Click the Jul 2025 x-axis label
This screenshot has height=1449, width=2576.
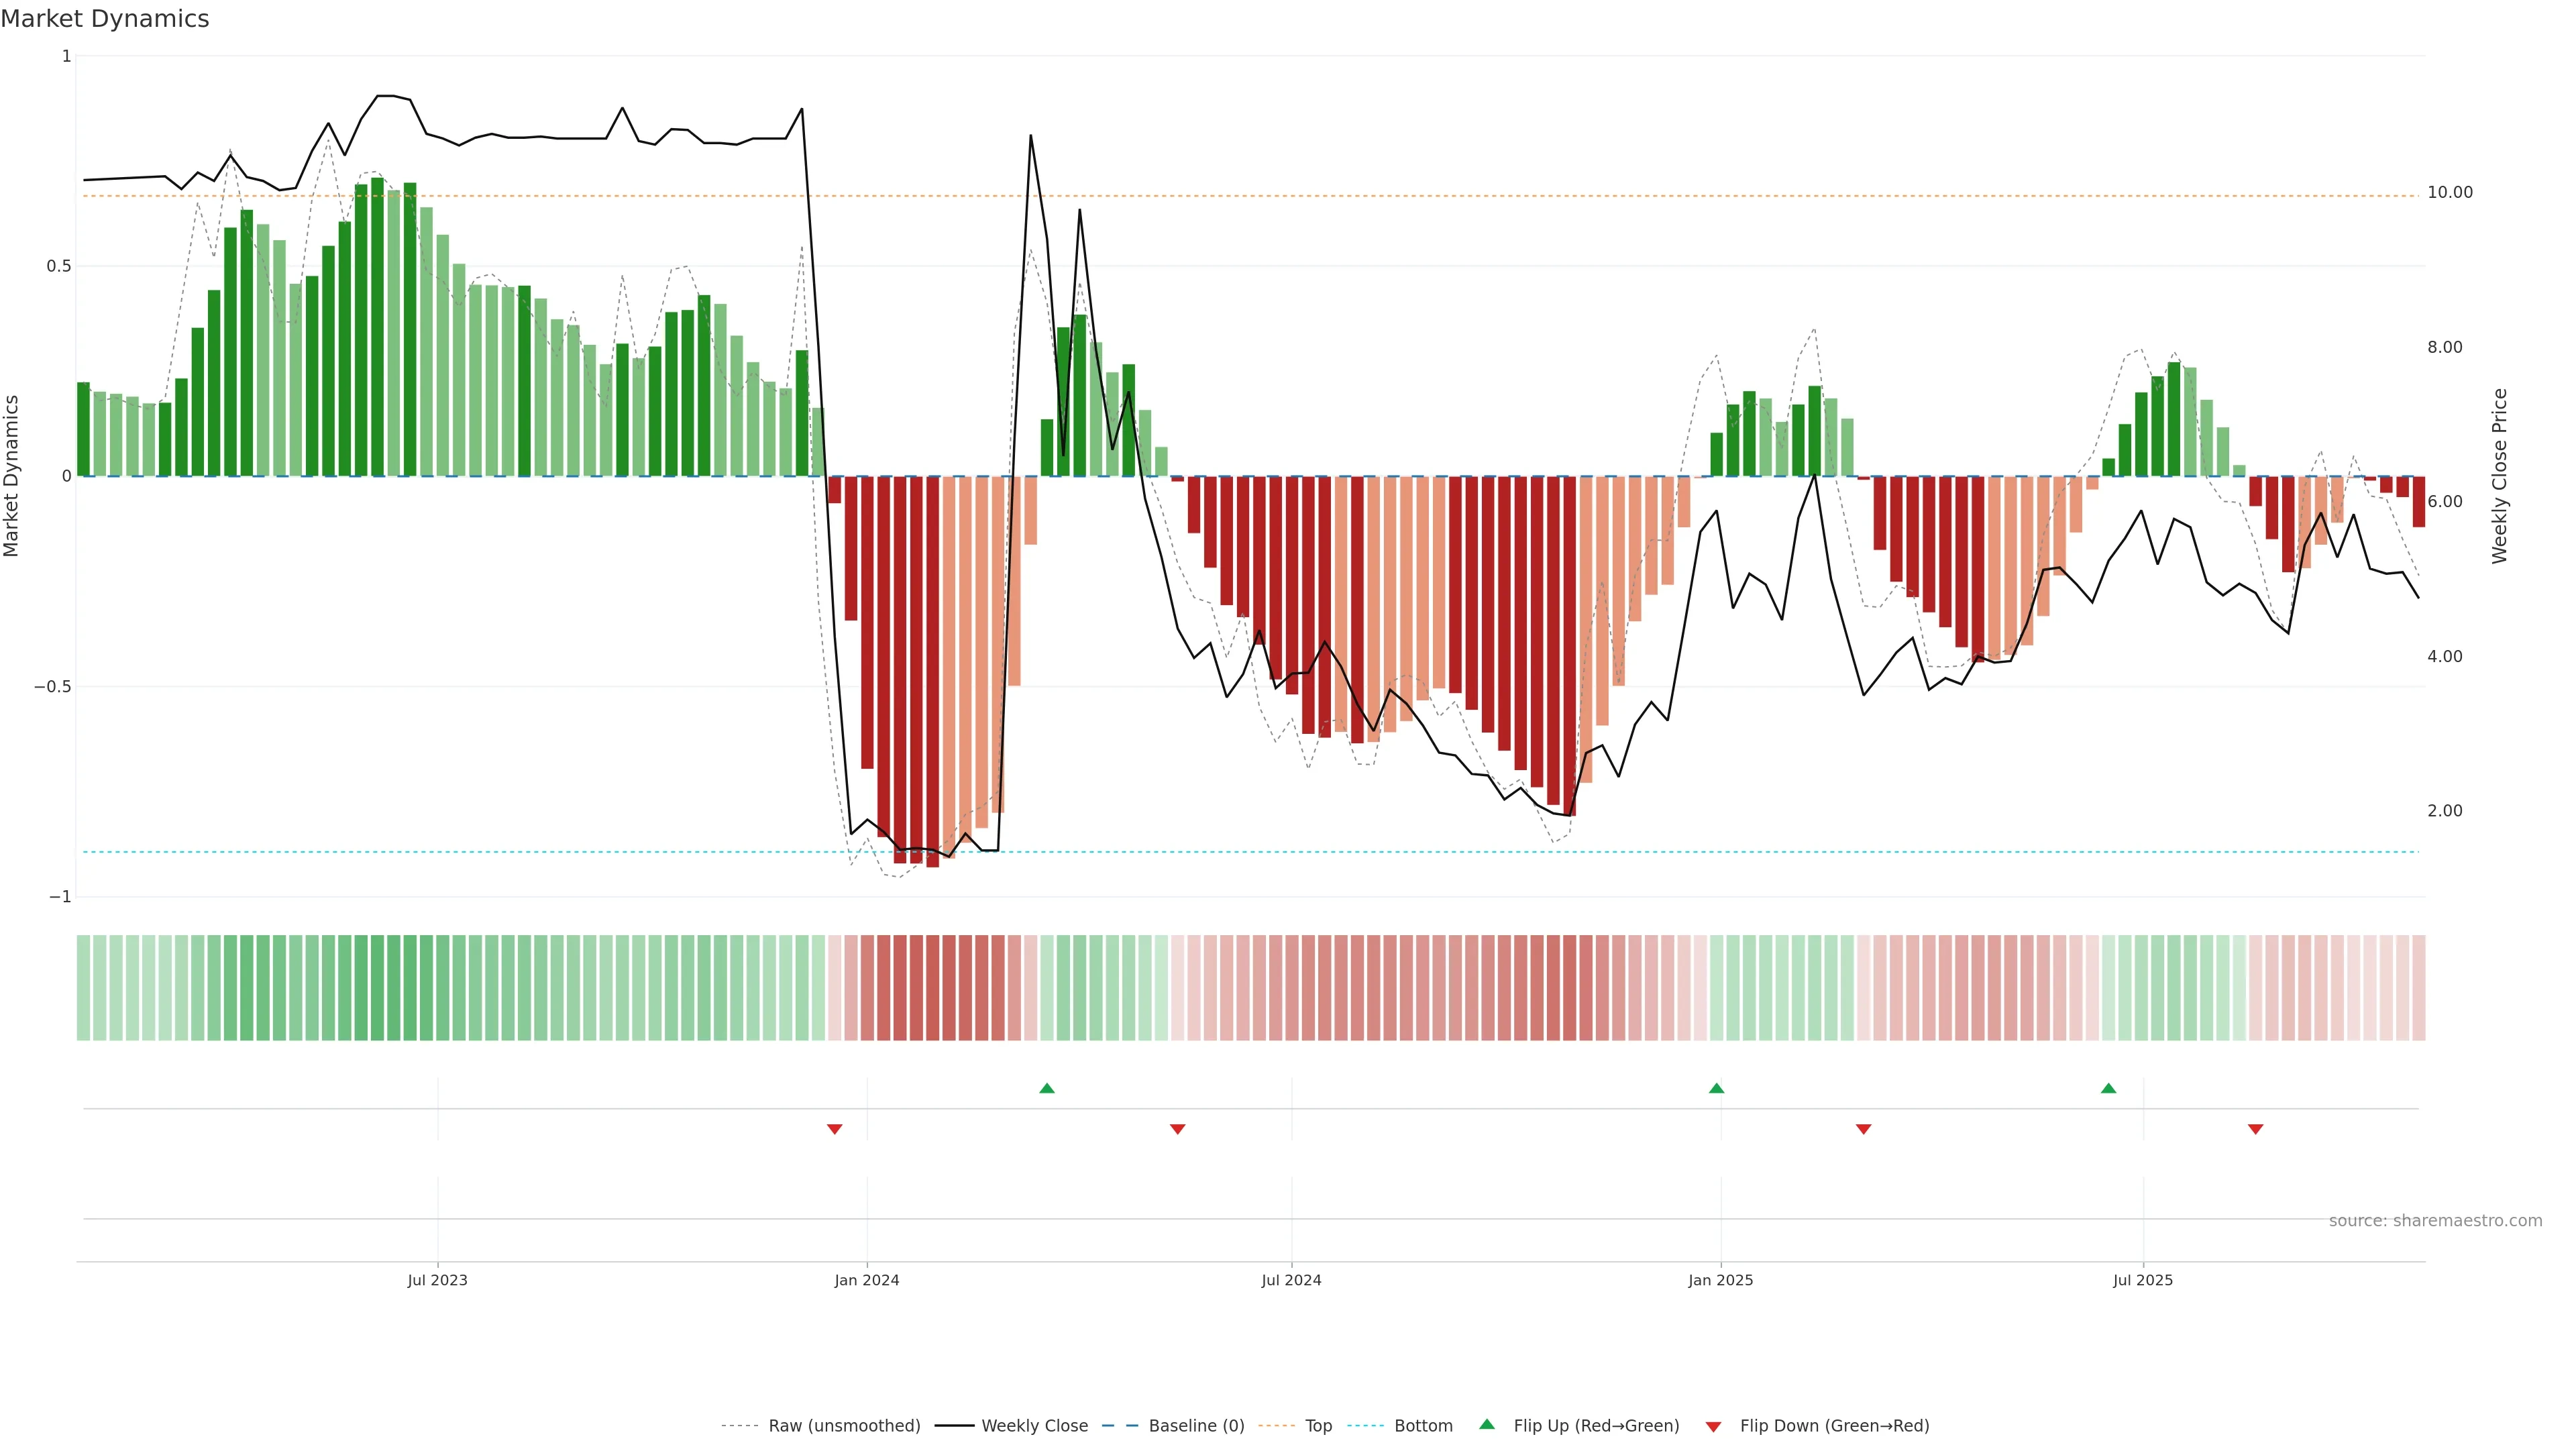coord(2142,1280)
